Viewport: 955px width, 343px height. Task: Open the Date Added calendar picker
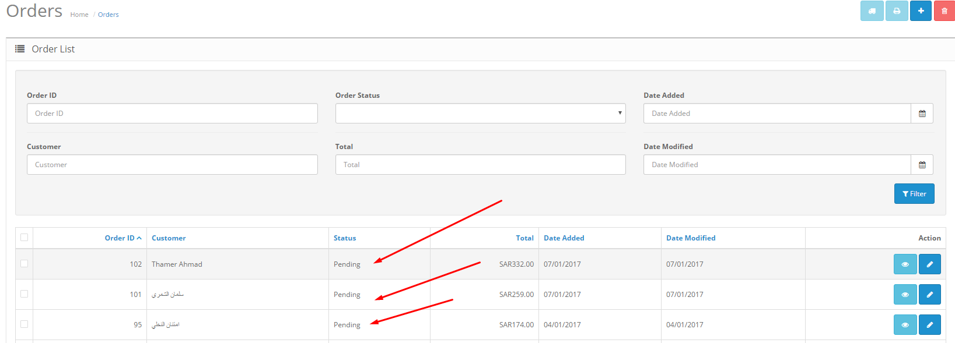(922, 114)
